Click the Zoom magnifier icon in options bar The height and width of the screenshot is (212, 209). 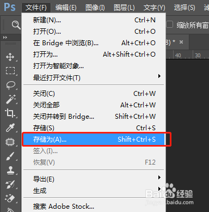[x=16, y=25]
